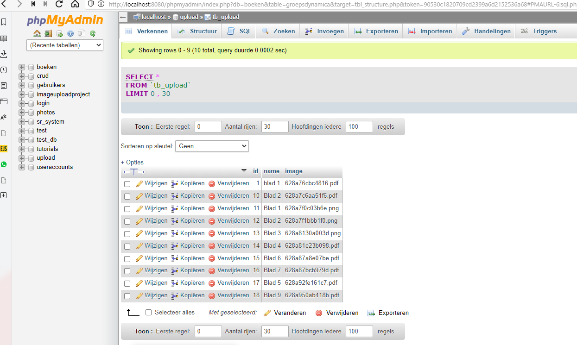Open WhatsApp icon in browser sidebar
577x345 pixels.
coord(4,164)
